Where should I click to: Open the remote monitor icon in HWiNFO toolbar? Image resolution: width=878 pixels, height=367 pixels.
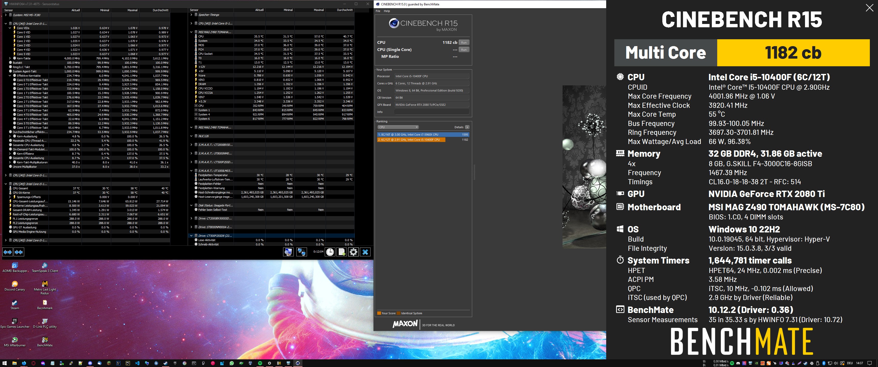pyautogui.click(x=288, y=252)
